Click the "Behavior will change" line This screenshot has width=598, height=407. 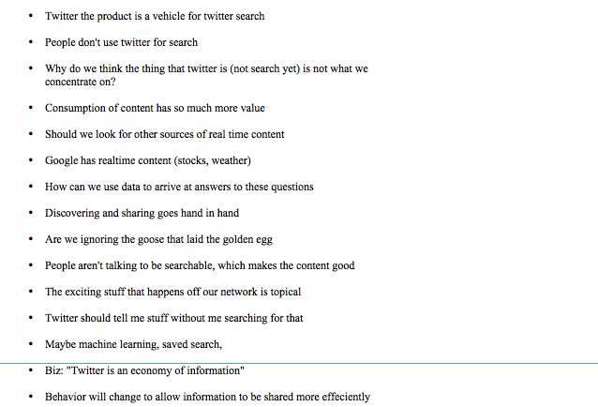(x=207, y=397)
